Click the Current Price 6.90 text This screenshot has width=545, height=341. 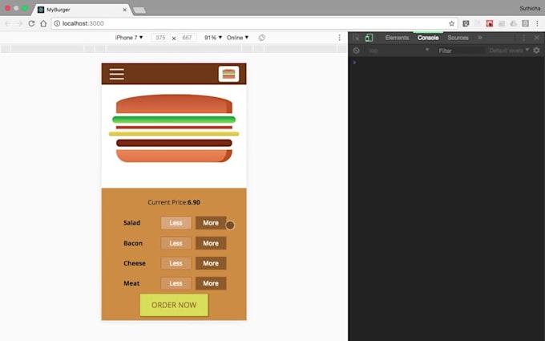click(x=174, y=202)
